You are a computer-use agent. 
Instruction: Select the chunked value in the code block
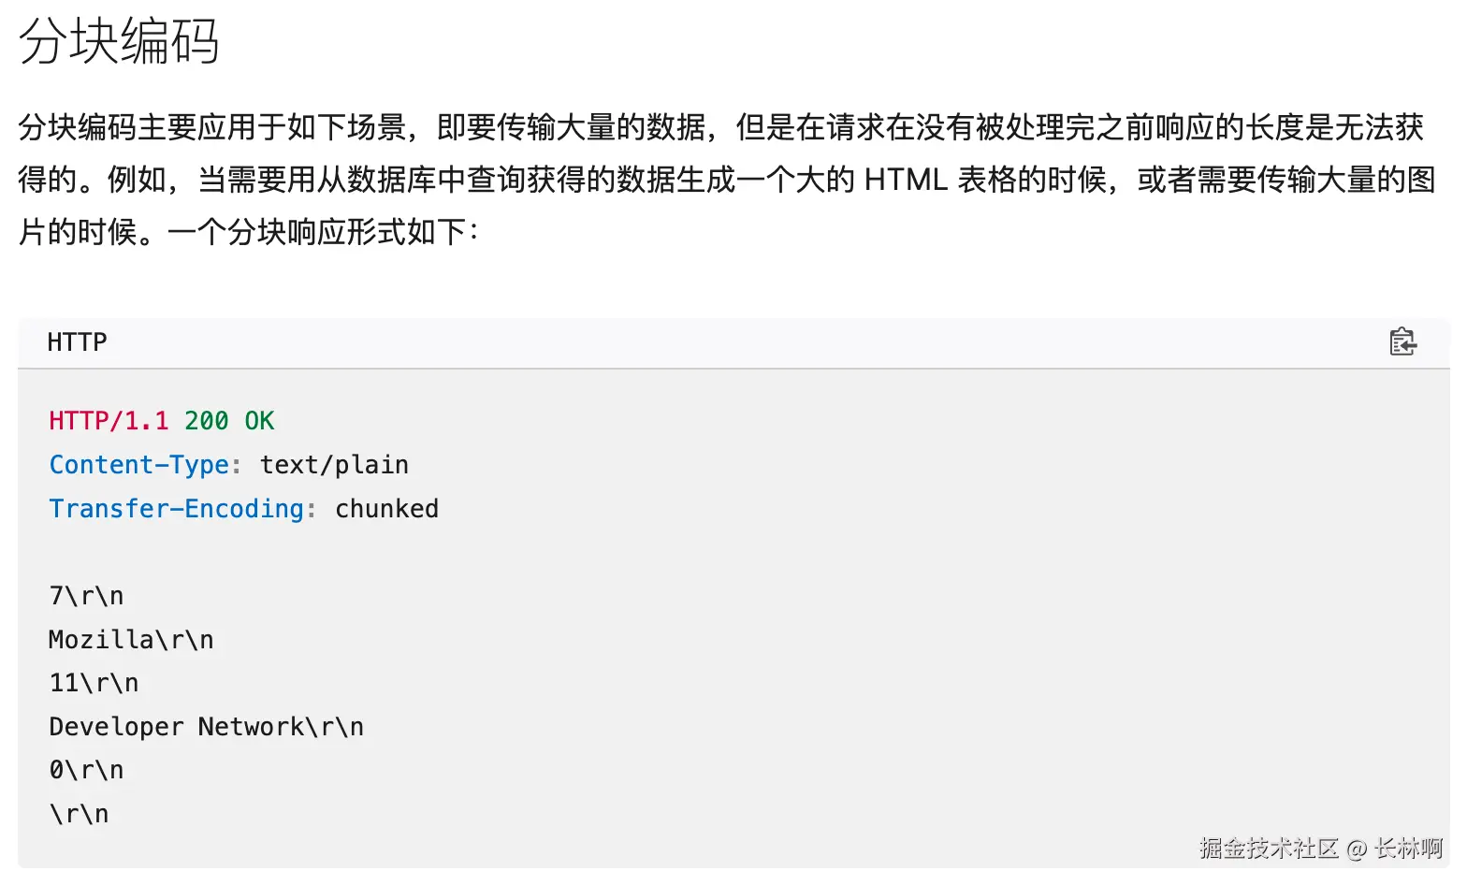point(386,508)
